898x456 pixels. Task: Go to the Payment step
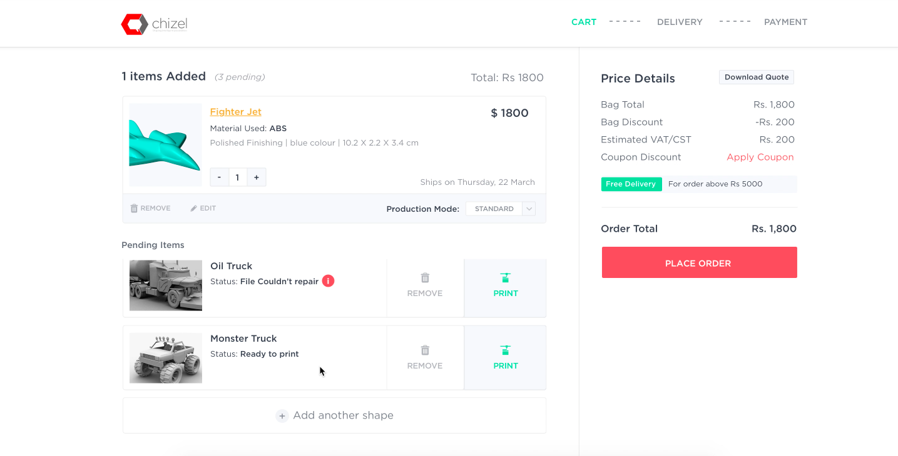pos(785,22)
